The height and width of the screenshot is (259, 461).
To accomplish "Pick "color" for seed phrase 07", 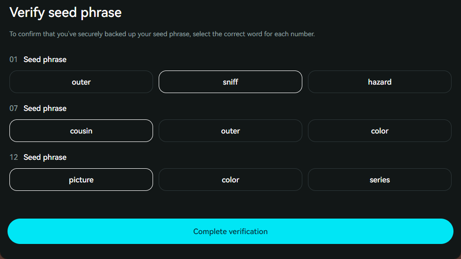I will tap(380, 131).
